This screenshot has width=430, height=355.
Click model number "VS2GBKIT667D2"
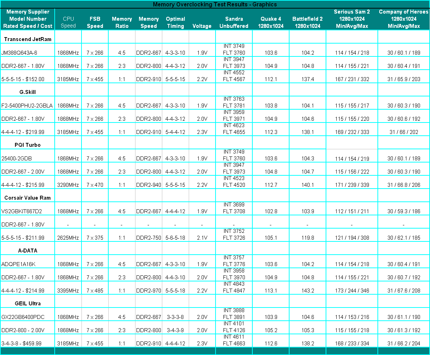pyautogui.click(x=22, y=211)
